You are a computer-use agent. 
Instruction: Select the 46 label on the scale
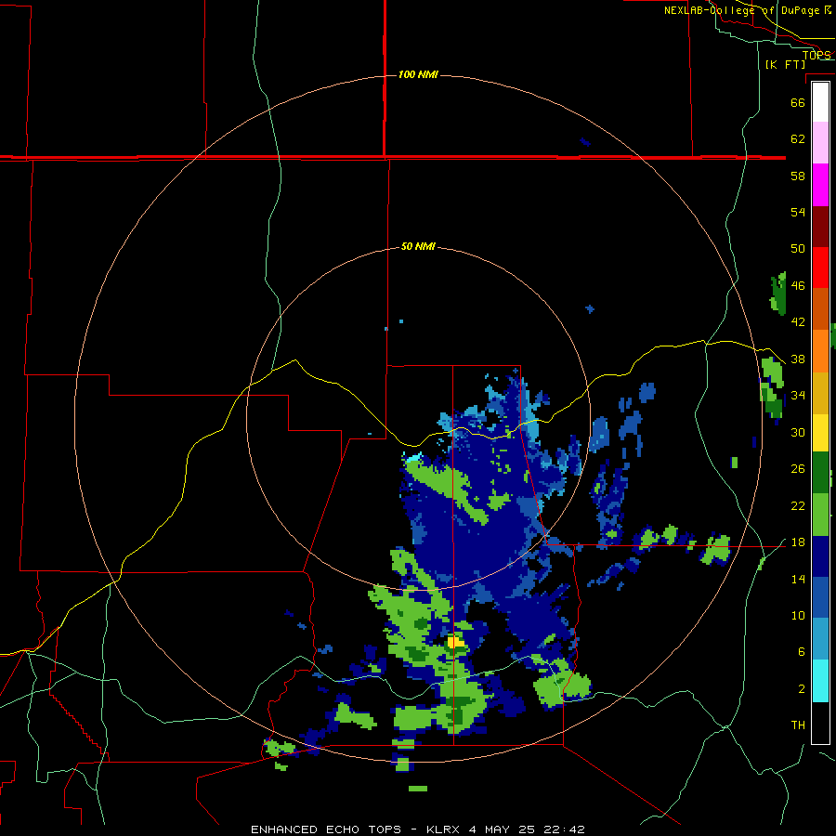[x=798, y=286]
